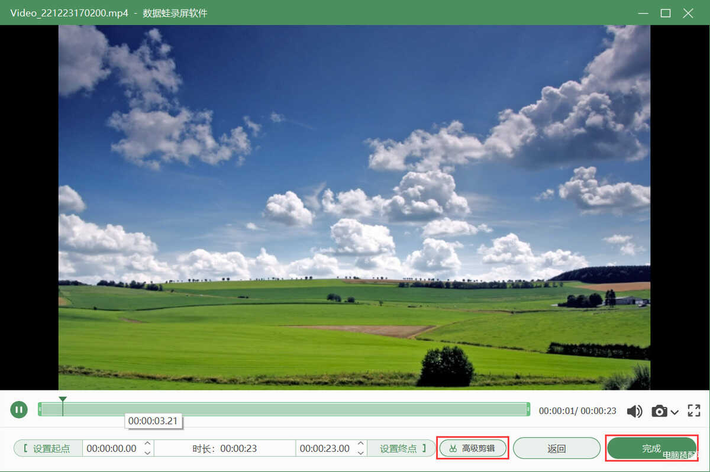Viewport: 710px width, 472px height.
Task: Mute the speaker volume icon
Action: 634,411
